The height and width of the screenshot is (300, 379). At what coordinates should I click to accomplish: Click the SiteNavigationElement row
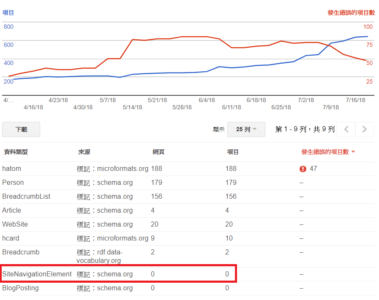[37, 274]
